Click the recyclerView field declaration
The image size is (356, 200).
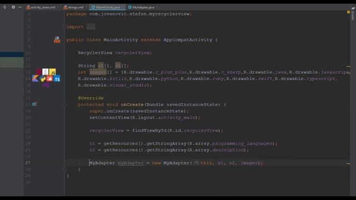click(132, 53)
